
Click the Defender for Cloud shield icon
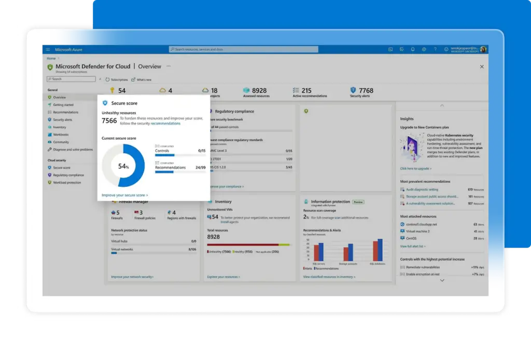(x=50, y=67)
